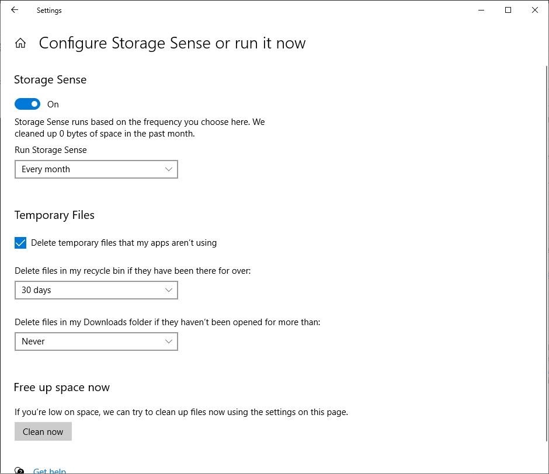This screenshot has width=549, height=474.
Task: Open the Get help link
Action: (x=50, y=470)
